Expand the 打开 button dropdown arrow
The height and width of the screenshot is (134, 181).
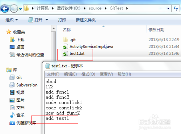pyautogui.click(x=47, y=20)
